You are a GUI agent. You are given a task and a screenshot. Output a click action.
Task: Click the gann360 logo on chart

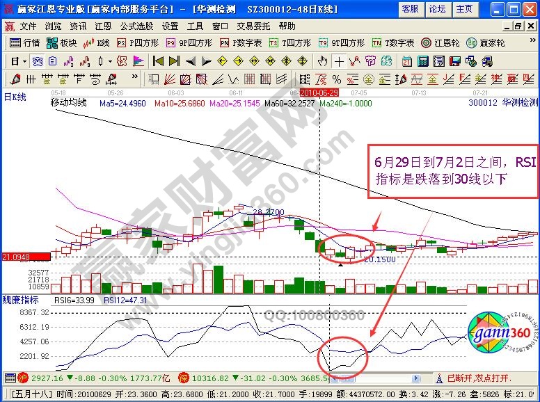(501, 334)
